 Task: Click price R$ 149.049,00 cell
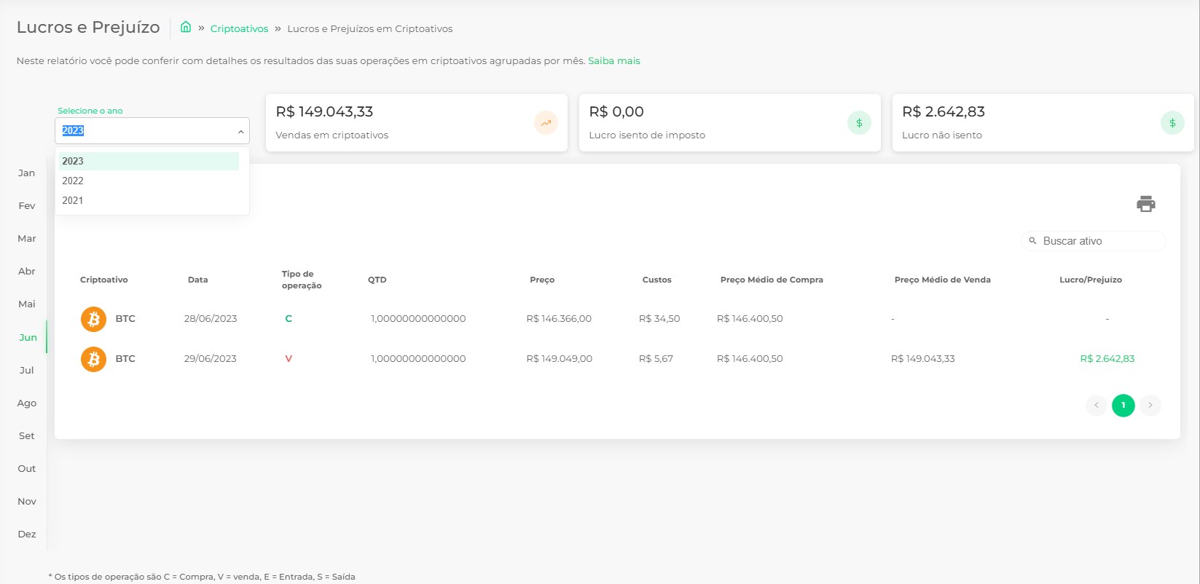click(560, 359)
